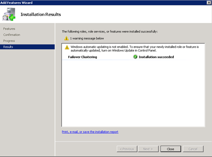The image size is (212, 157).
Task: Click the '1 warning message below' text
Action: (x=87, y=38)
